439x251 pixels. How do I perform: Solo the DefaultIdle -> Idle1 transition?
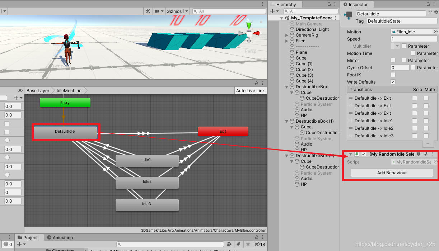(415, 121)
